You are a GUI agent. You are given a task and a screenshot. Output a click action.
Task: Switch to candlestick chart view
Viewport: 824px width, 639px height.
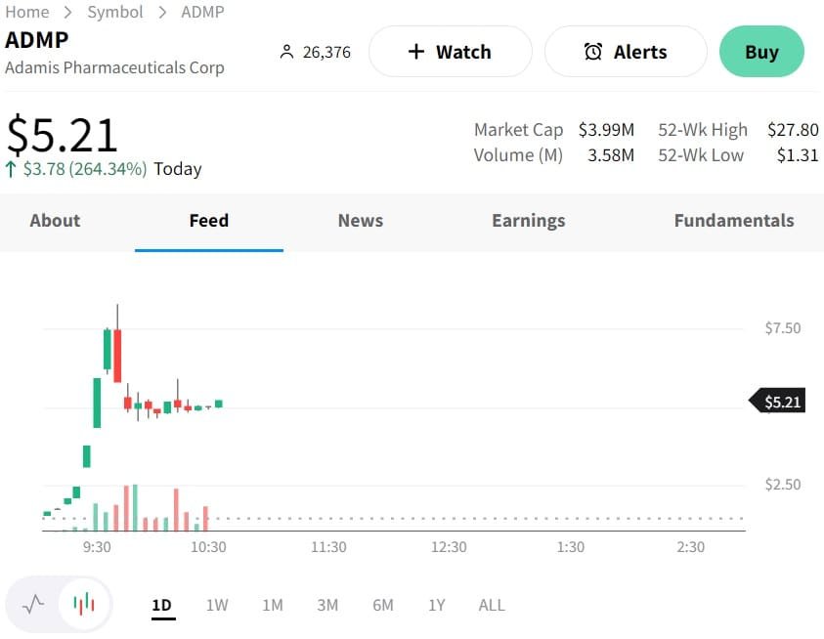(x=84, y=604)
